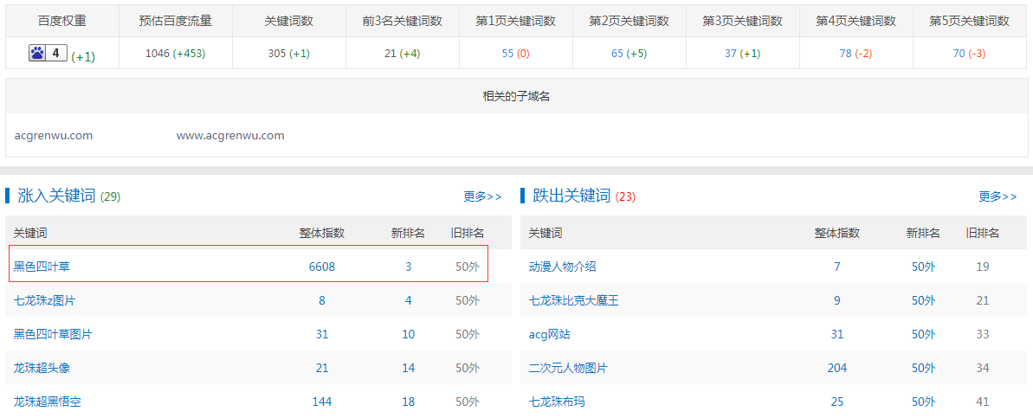The height and width of the screenshot is (418, 1033).
Task: Open page 2 keyword count 65
Action: (617, 54)
